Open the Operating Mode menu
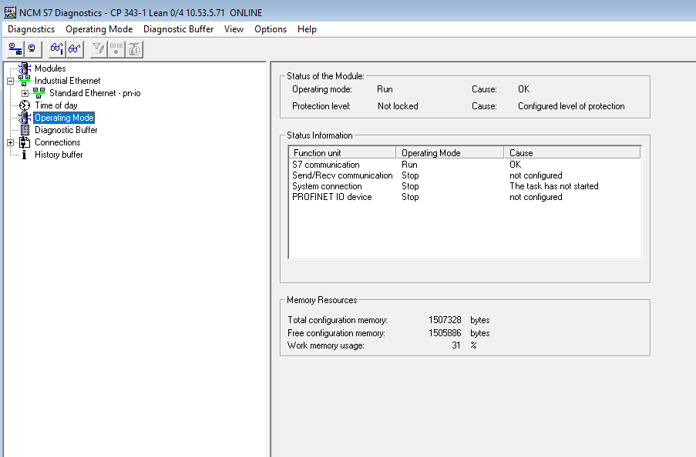The image size is (696, 457). pos(99,29)
